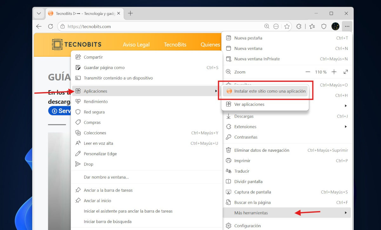Screen dimensions: 381x230
Task: Click the Browser essentials shield icon
Action: pyautogui.click(x=324, y=27)
